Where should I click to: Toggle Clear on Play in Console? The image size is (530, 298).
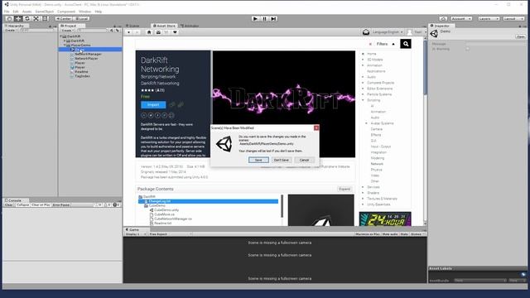coord(41,204)
